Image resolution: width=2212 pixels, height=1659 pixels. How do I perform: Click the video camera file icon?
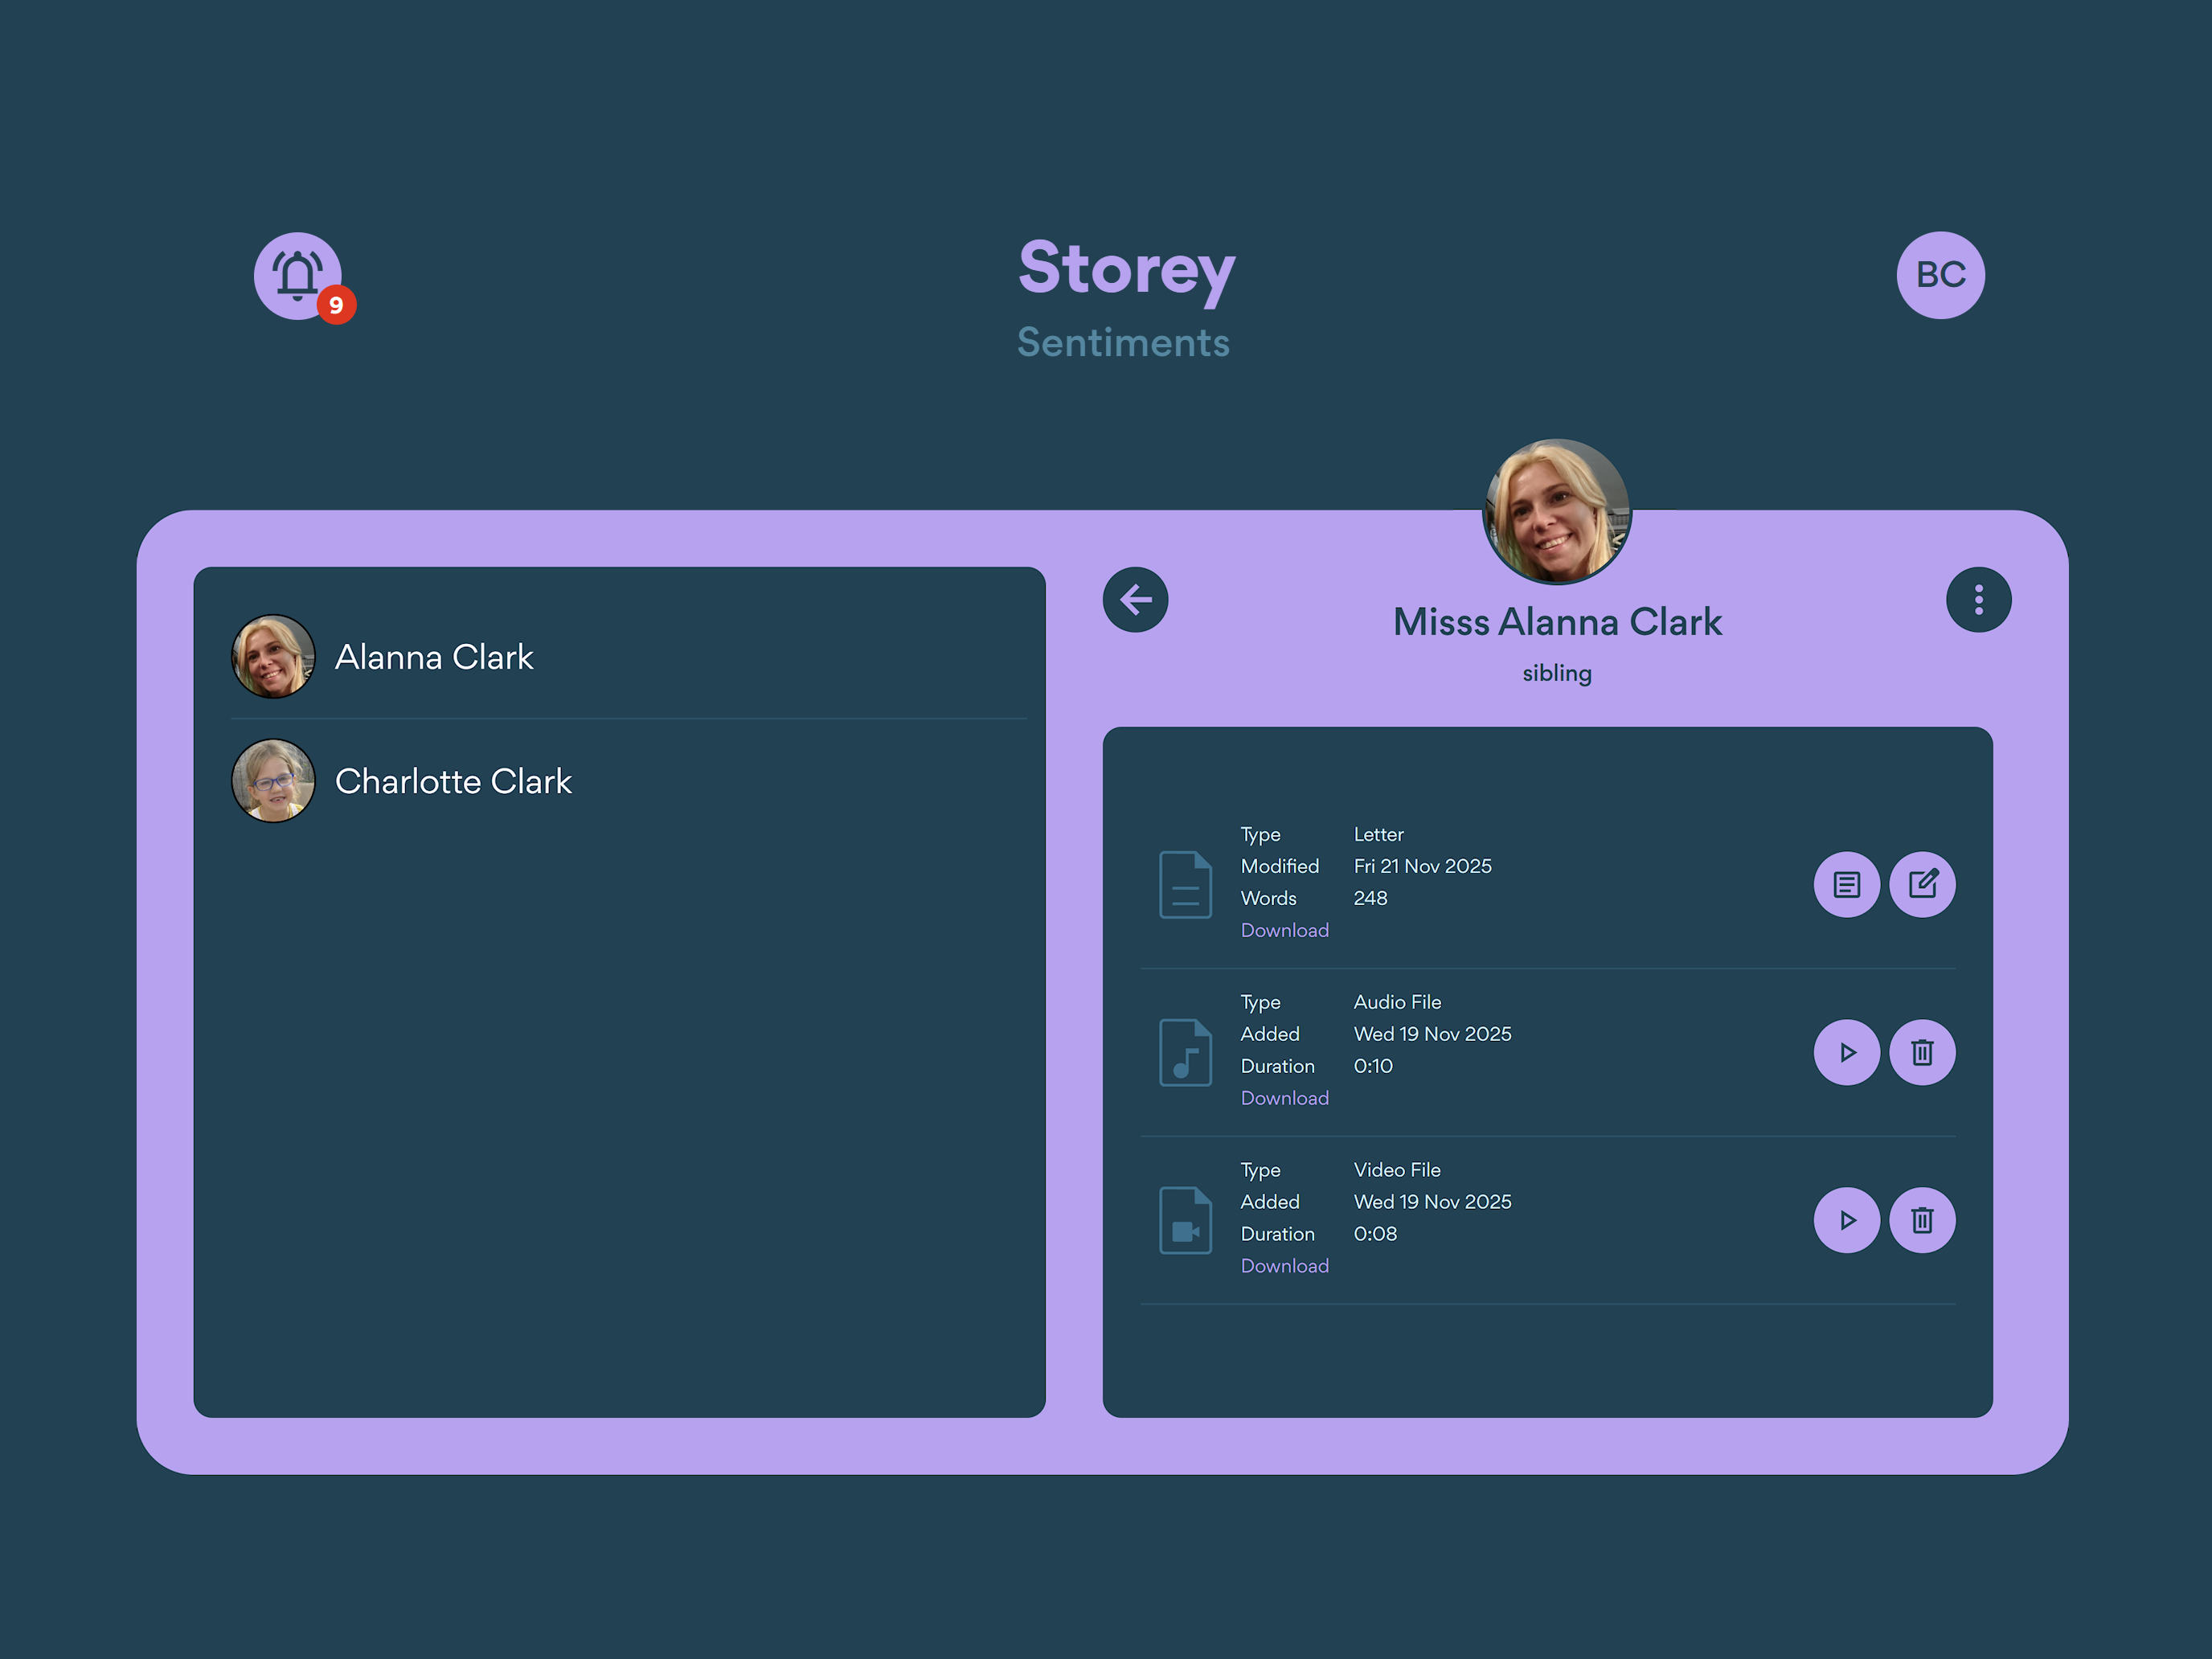click(1185, 1220)
